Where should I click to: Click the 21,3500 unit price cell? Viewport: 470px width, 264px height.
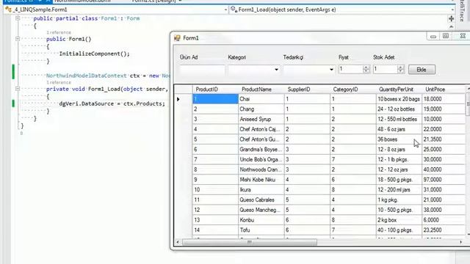(443, 139)
